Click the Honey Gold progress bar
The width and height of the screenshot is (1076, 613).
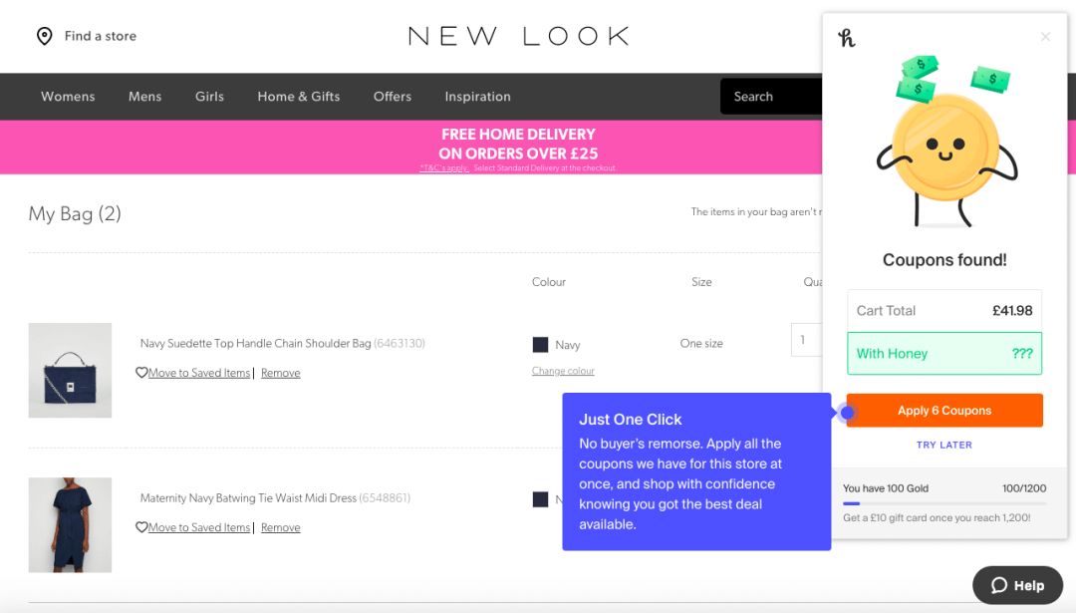[944, 503]
